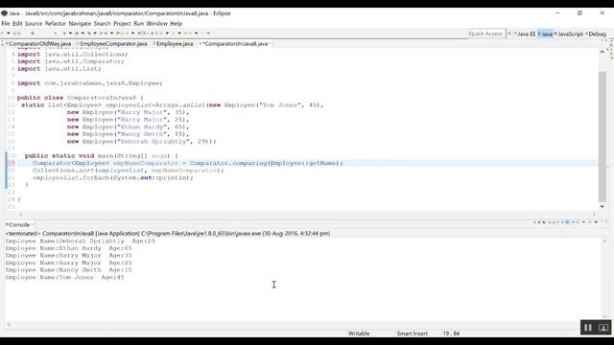Open the Window menu
This screenshot has width=614, height=345.
157,23
